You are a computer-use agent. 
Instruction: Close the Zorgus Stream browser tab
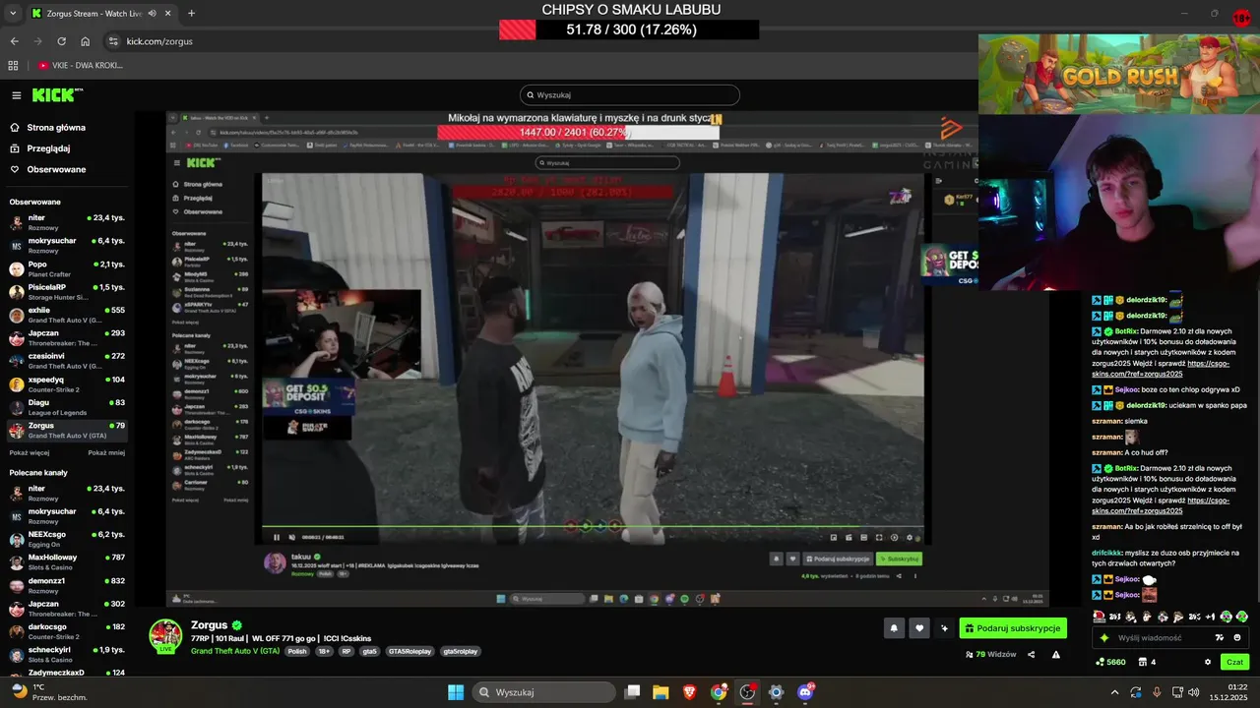pos(169,14)
